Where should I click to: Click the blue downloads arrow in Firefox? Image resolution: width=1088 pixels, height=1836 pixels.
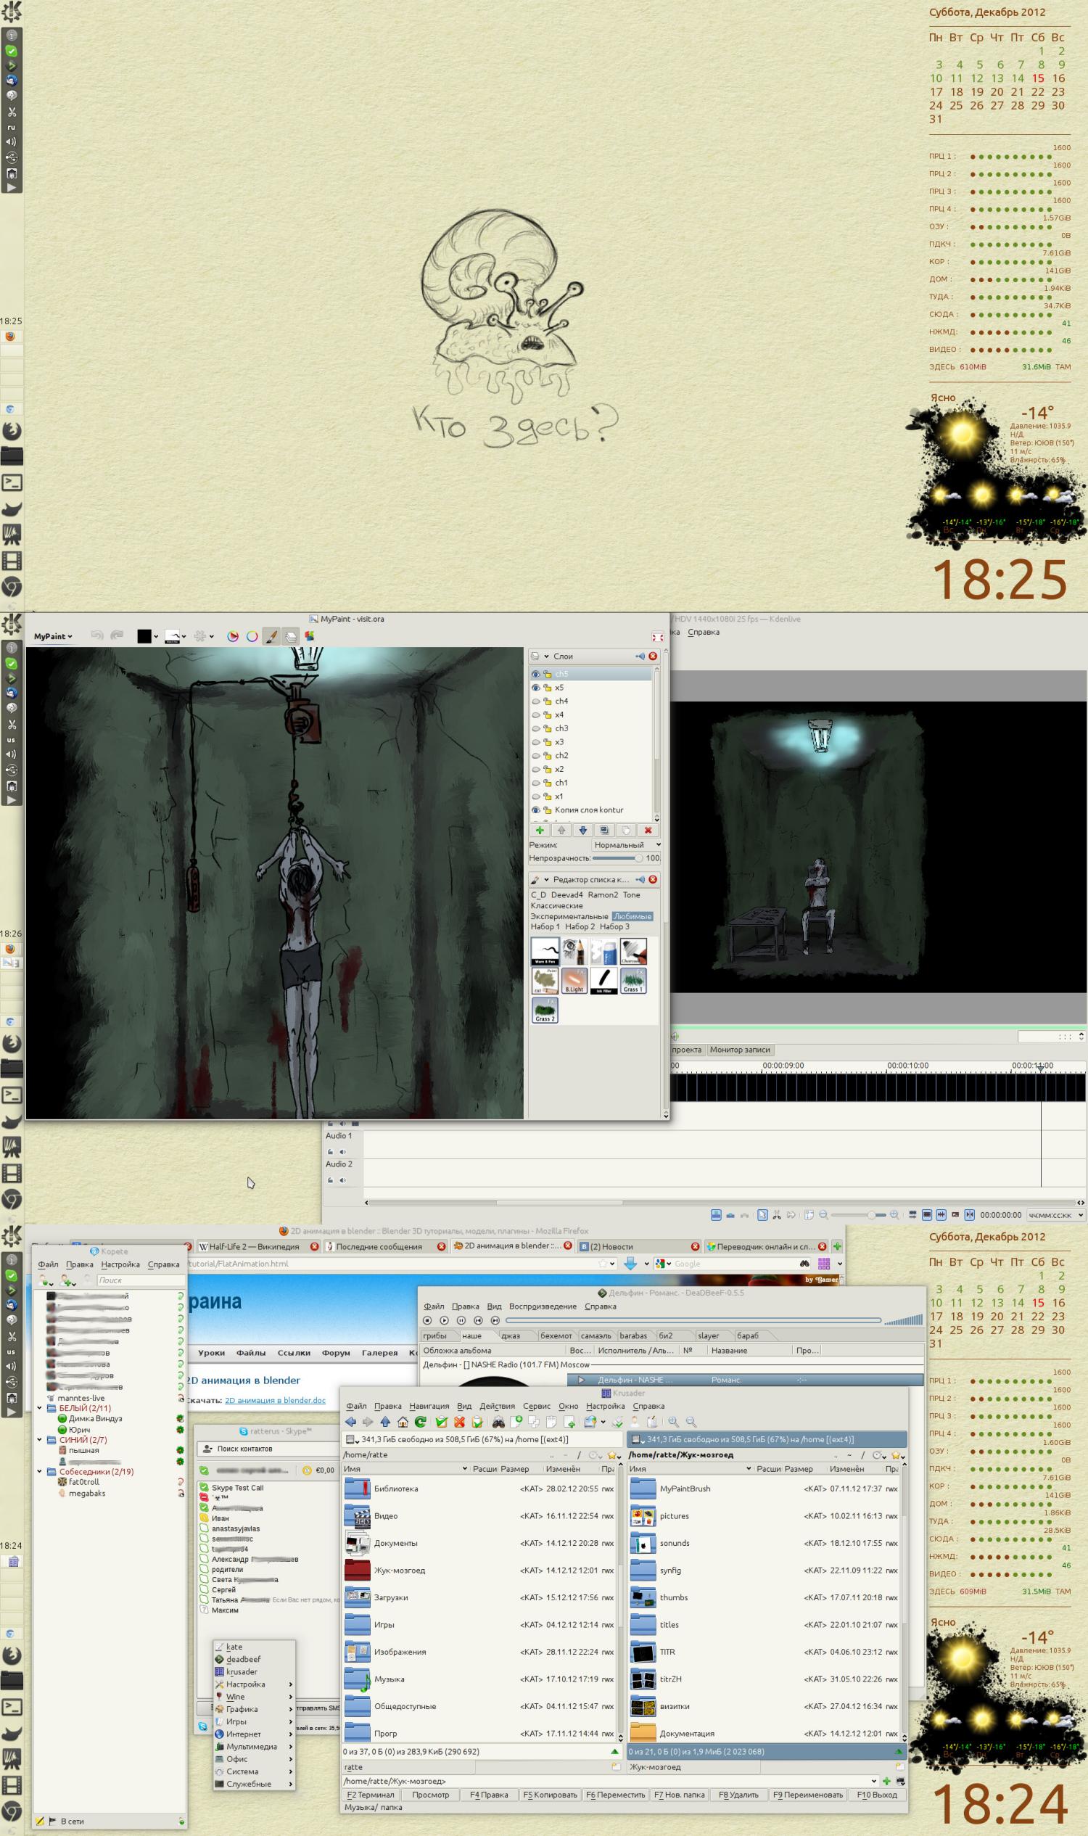click(x=630, y=1264)
